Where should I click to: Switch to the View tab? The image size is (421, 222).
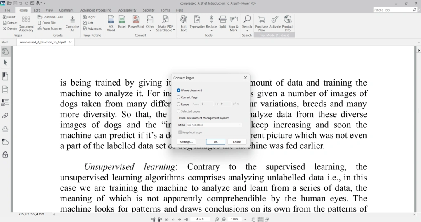(49, 10)
